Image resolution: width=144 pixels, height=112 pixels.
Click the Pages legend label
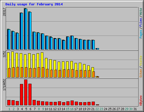coord(141,34)
